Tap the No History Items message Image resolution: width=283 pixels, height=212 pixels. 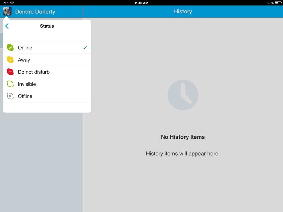click(x=183, y=137)
